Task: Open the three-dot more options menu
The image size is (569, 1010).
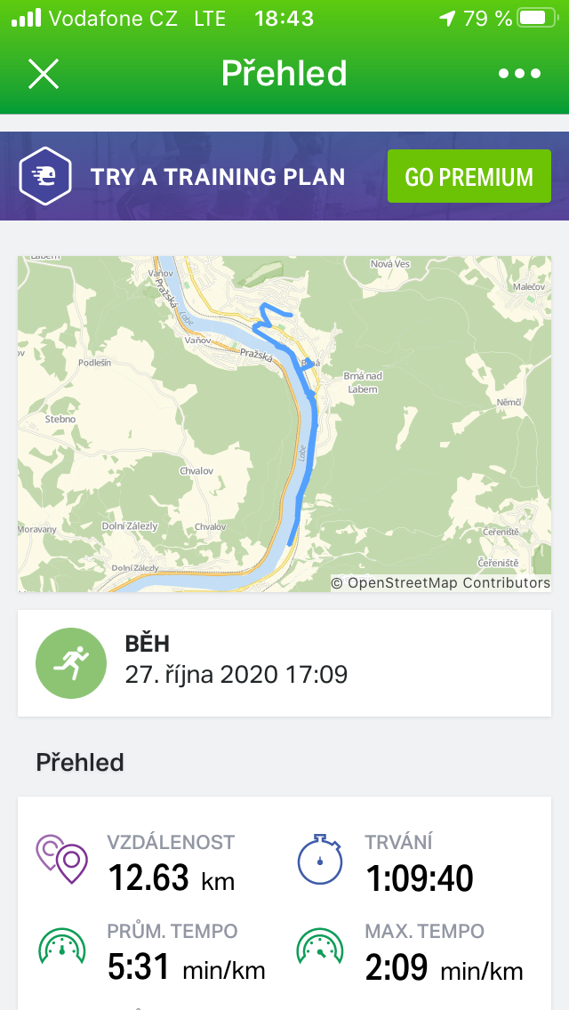Action: point(520,74)
